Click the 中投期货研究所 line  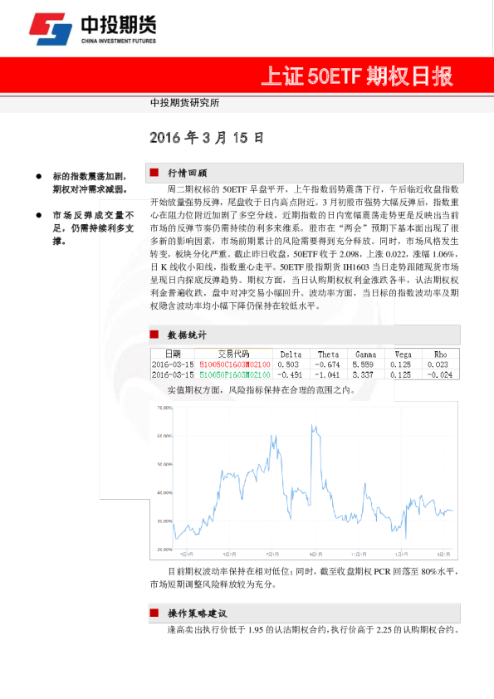click(x=184, y=103)
